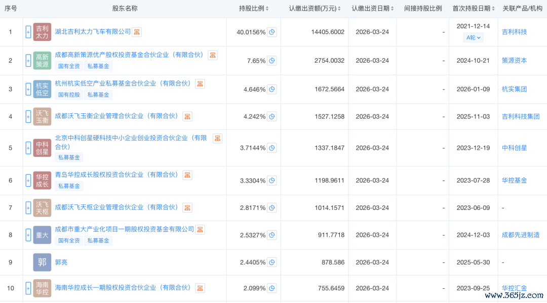Viewport: 547px width, 303px height.
Task: Open pie chart icon beside 3.7144% share
Action: pyautogui.click(x=272, y=148)
